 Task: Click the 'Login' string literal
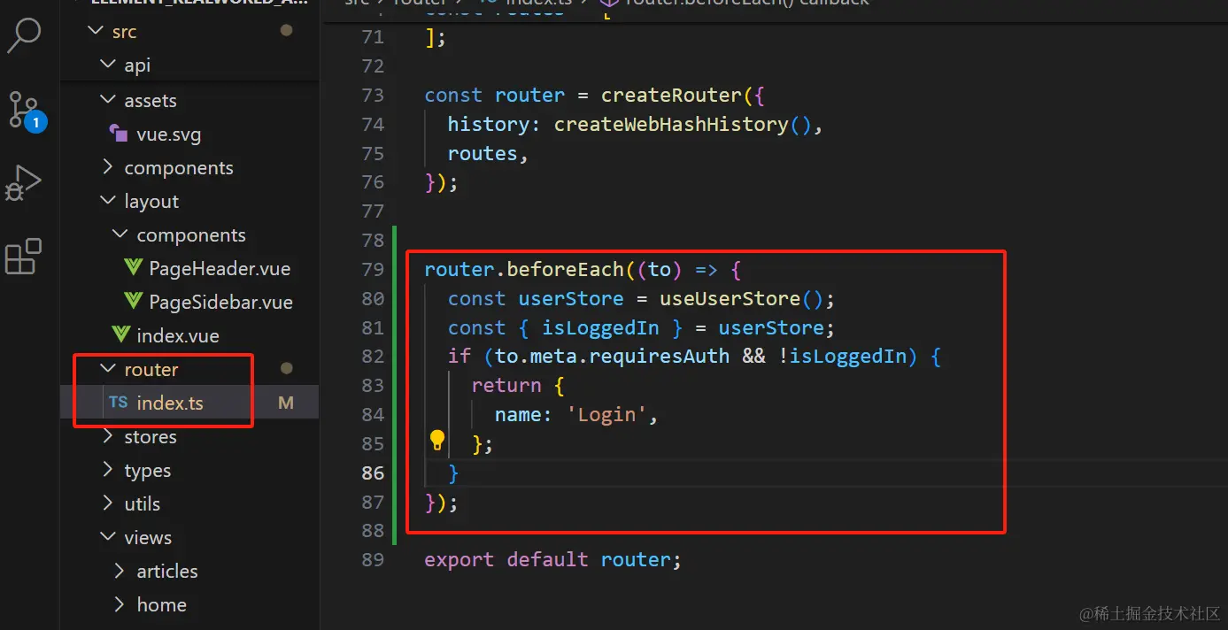click(x=606, y=414)
